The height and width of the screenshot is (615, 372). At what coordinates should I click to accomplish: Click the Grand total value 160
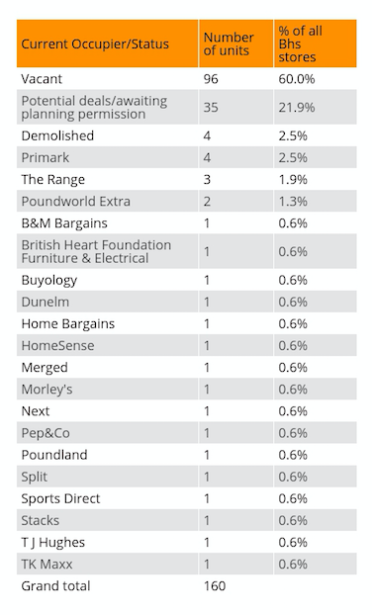[x=215, y=586]
